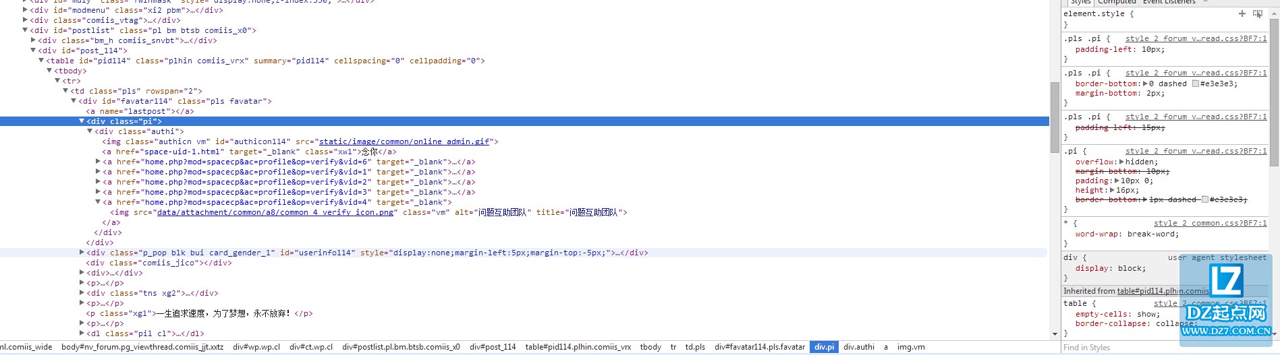Expand the anchor with vid=3
This screenshot has width=1280, height=355.
99,192
